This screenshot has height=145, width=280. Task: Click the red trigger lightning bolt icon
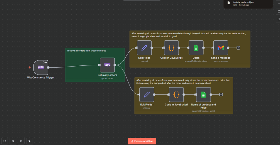[30, 67]
